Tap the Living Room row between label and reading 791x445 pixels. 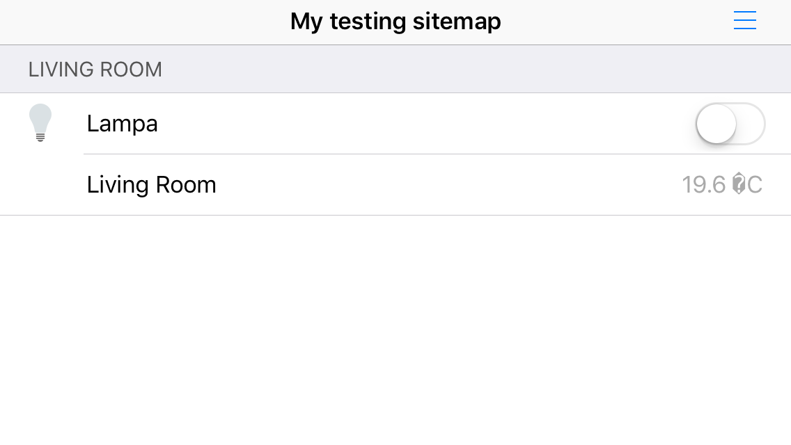click(449, 185)
